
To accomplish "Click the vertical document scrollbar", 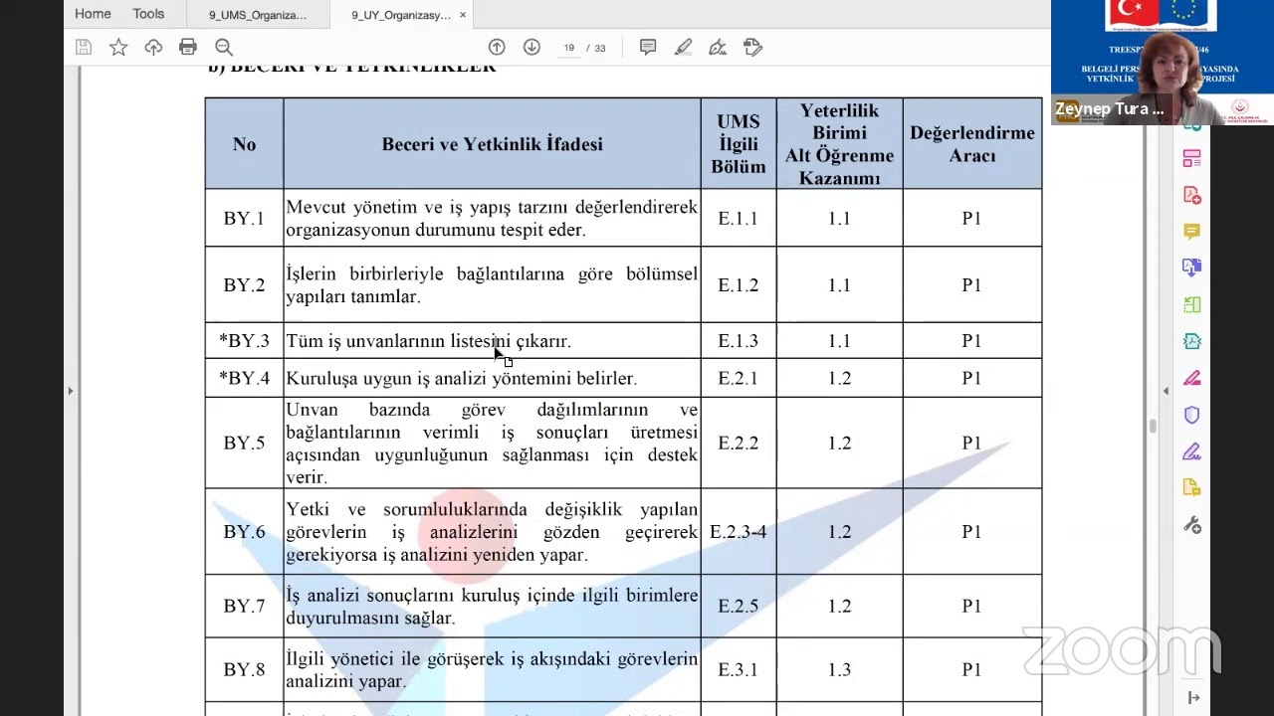I will 1153,426.
